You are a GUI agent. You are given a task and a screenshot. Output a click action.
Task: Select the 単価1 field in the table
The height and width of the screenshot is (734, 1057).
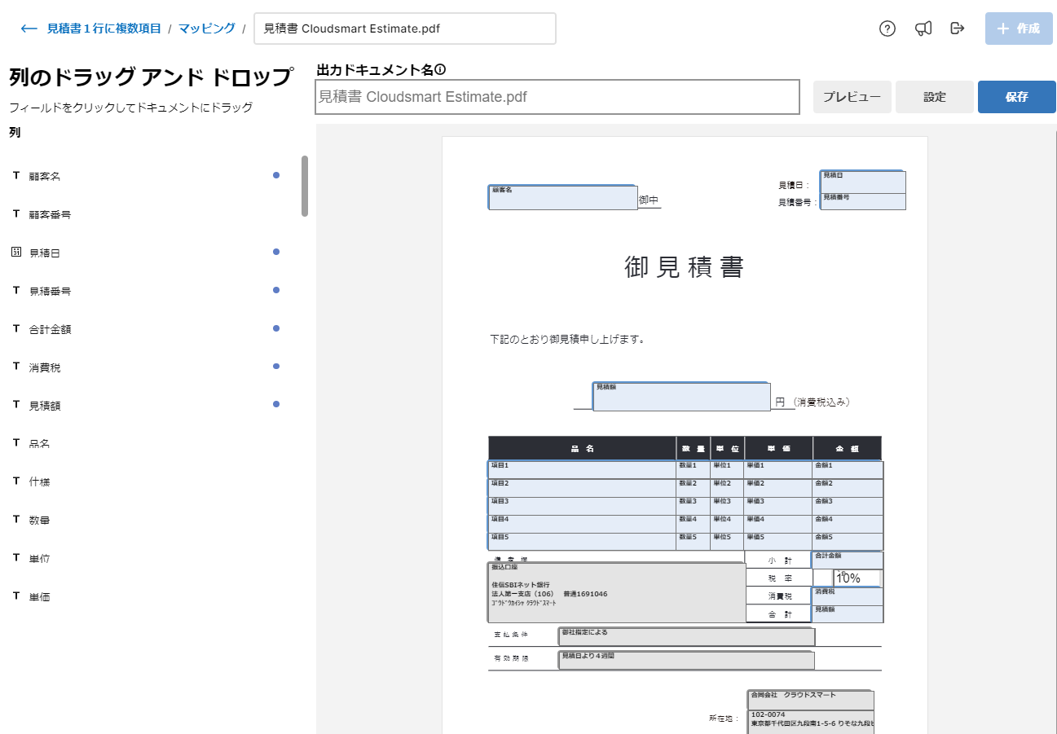pyautogui.click(x=779, y=470)
